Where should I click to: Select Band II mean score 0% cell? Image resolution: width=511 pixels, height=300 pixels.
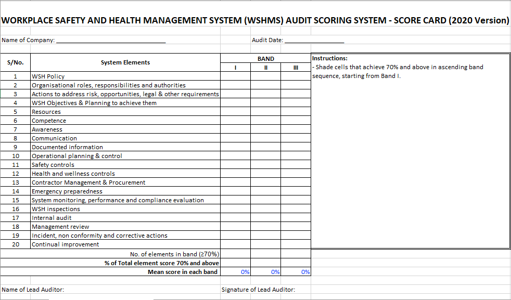265,272
